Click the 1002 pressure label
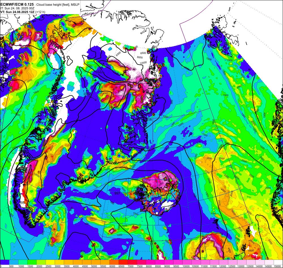The image size is (283, 268). point(87,94)
